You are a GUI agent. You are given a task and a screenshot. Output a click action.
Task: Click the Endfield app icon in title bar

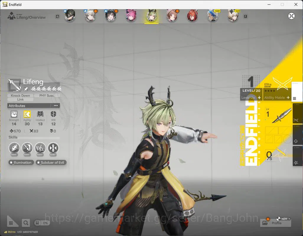[5, 4]
